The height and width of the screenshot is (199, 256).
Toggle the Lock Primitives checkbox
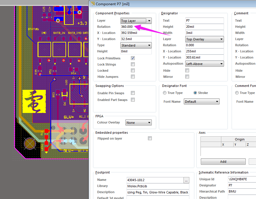pyautogui.click(x=133, y=58)
